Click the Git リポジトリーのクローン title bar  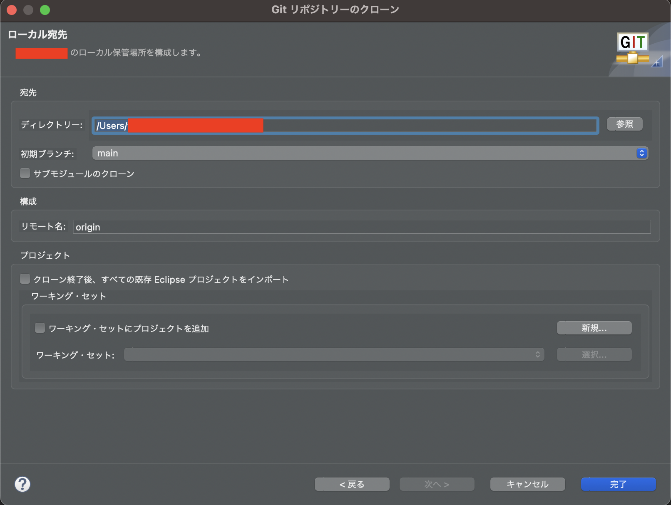(x=335, y=9)
